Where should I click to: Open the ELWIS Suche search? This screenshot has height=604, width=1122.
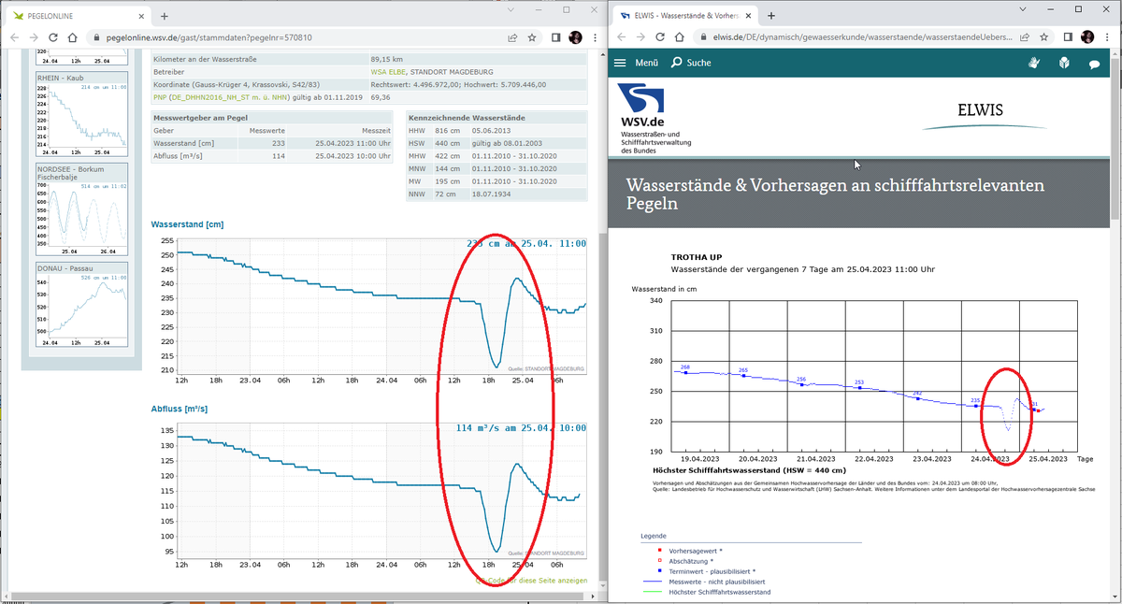tap(691, 63)
